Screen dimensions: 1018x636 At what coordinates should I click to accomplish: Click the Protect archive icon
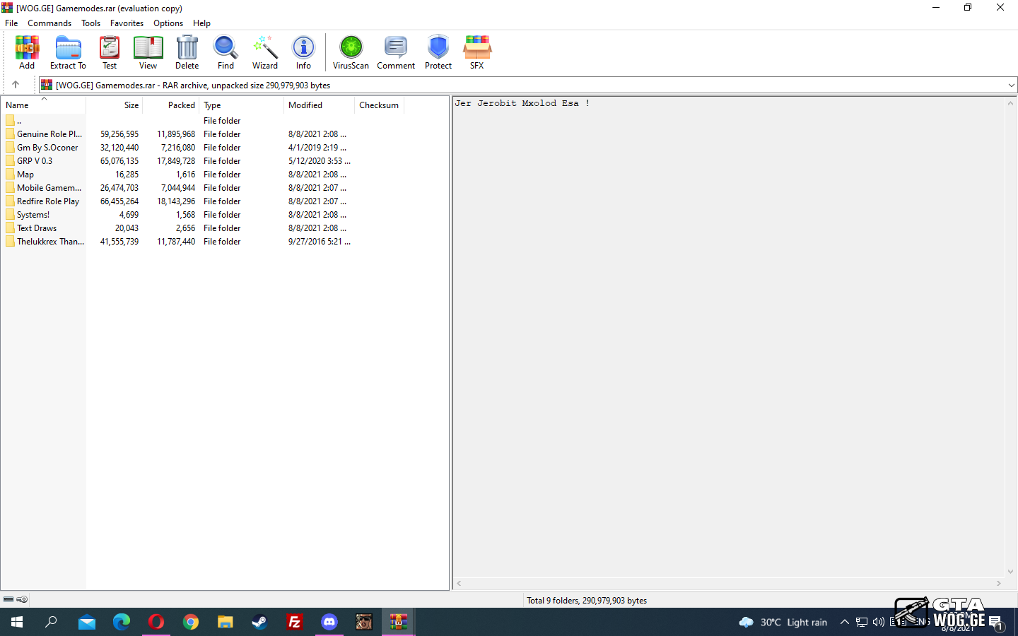click(x=438, y=52)
